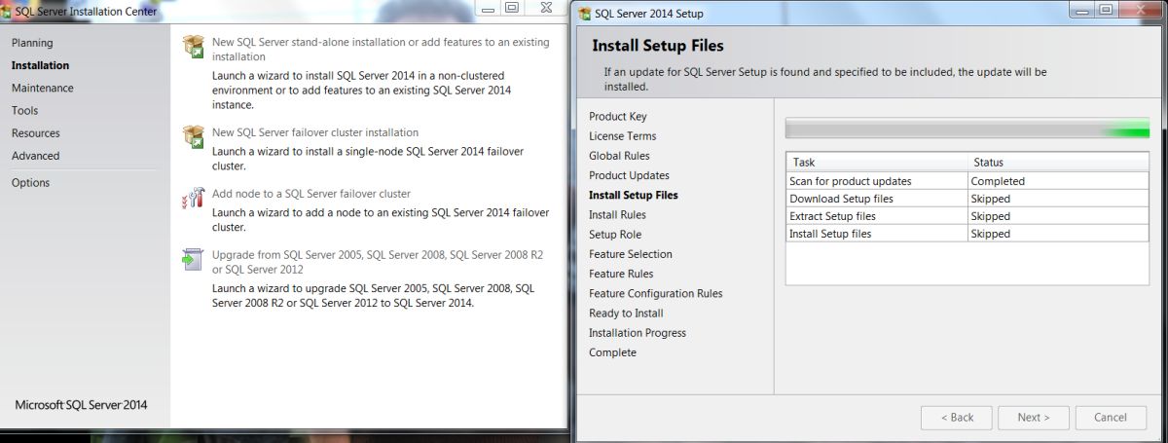The height and width of the screenshot is (443, 1168).
Task: Select the Global Rules step
Action: click(619, 156)
